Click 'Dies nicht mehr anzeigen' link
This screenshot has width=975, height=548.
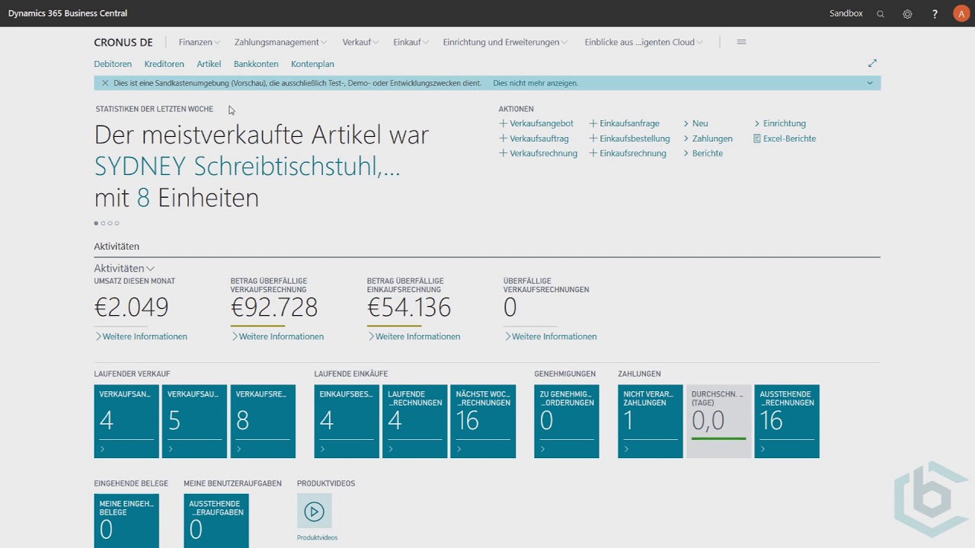[x=535, y=83]
